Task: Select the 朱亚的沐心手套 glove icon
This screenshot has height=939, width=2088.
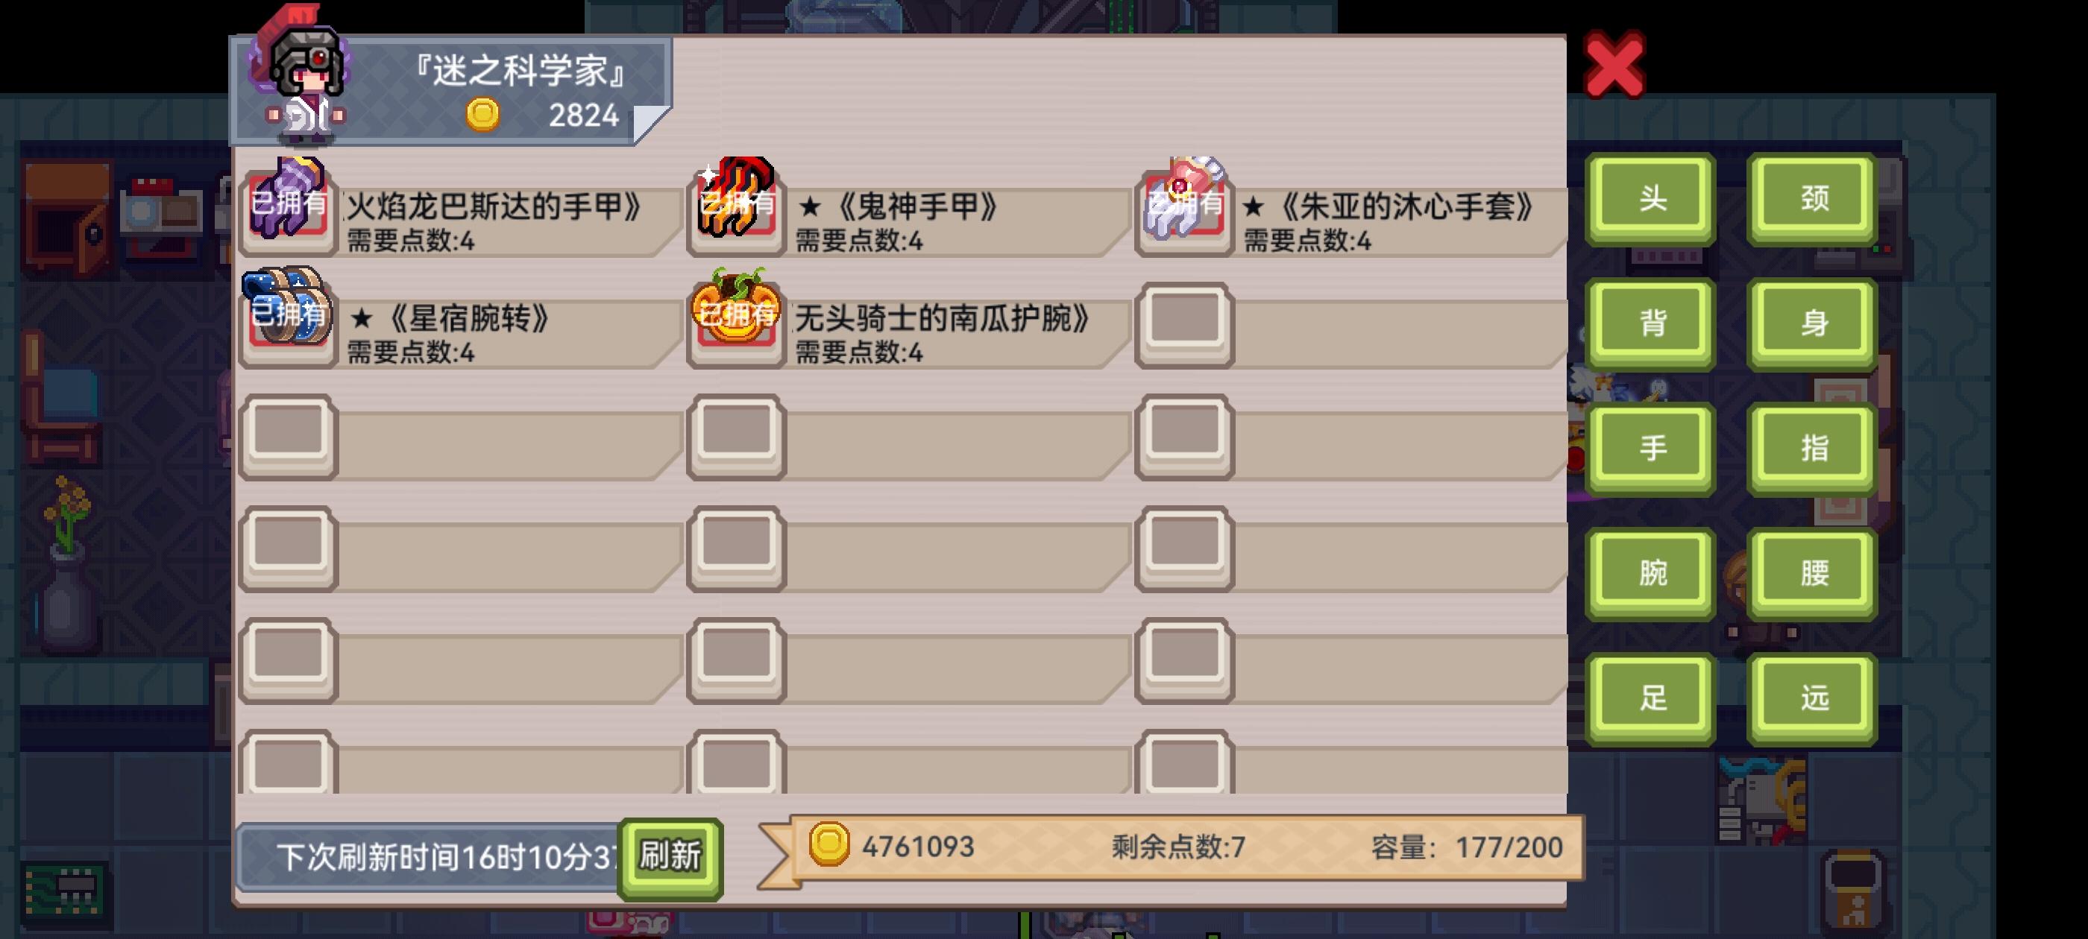Action: click(1184, 203)
